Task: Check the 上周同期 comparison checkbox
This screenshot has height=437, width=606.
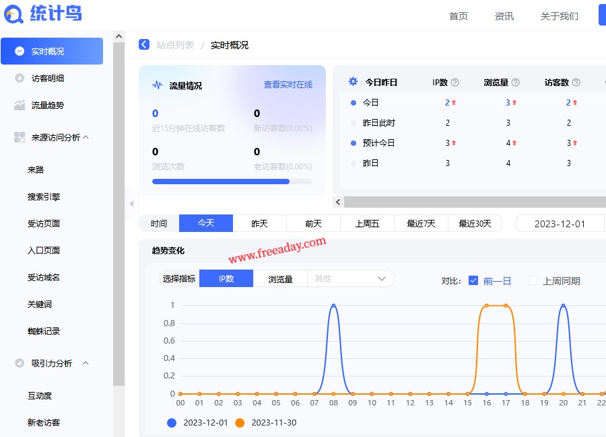Action: [533, 280]
